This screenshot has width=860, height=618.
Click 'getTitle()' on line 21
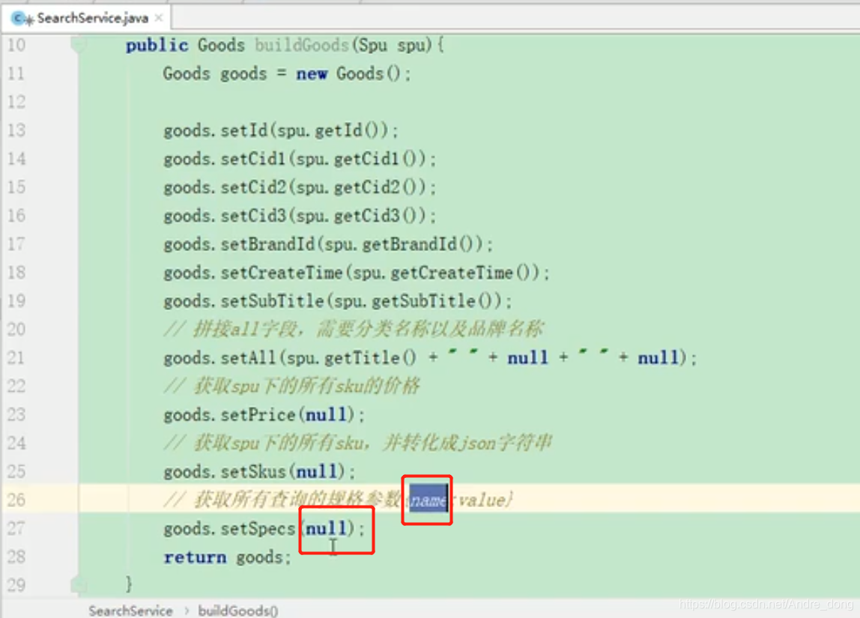[x=370, y=357]
